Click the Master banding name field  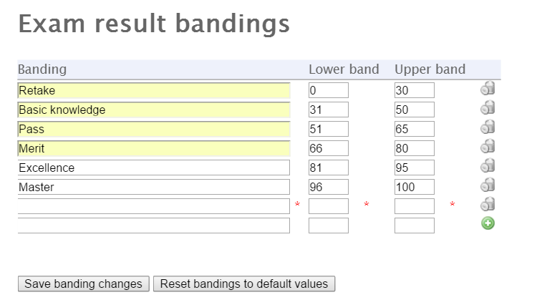pos(153,188)
